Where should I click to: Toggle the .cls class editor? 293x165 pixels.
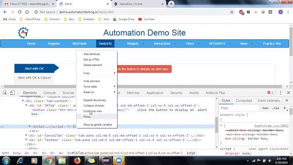tap(275, 108)
